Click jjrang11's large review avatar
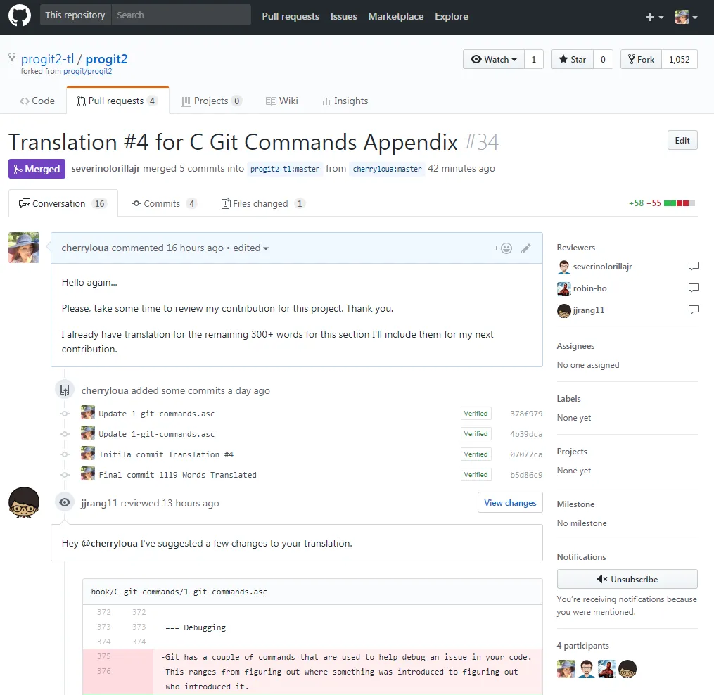This screenshot has width=714, height=695. click(x=24, y=502)
